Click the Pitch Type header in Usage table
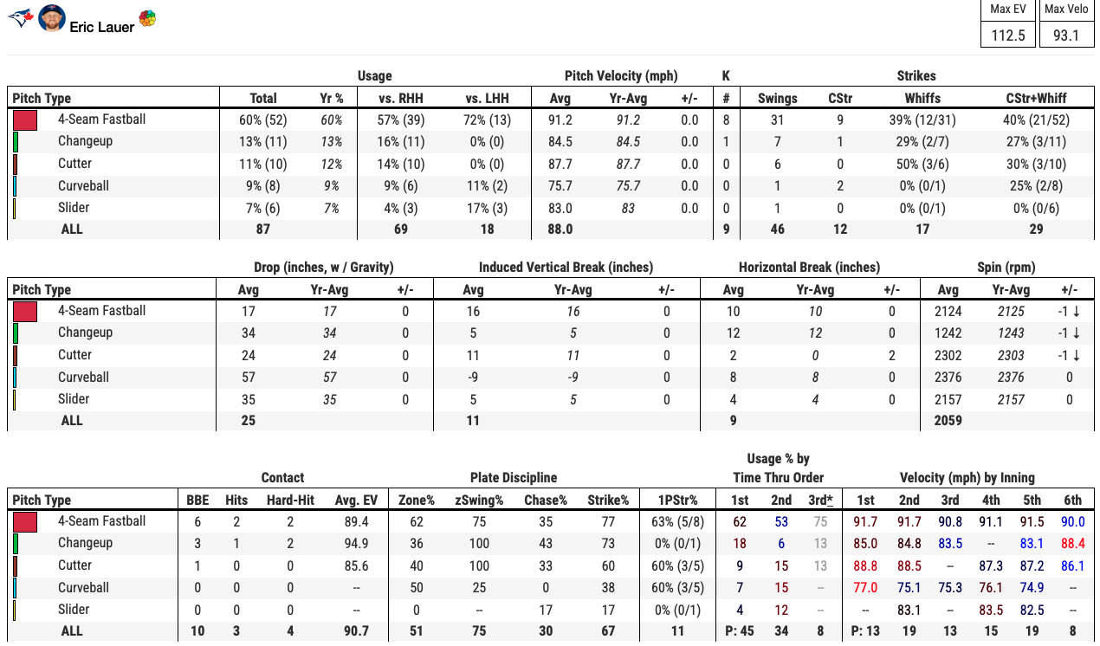1100x646 pixels. click(x=42, y=99)
